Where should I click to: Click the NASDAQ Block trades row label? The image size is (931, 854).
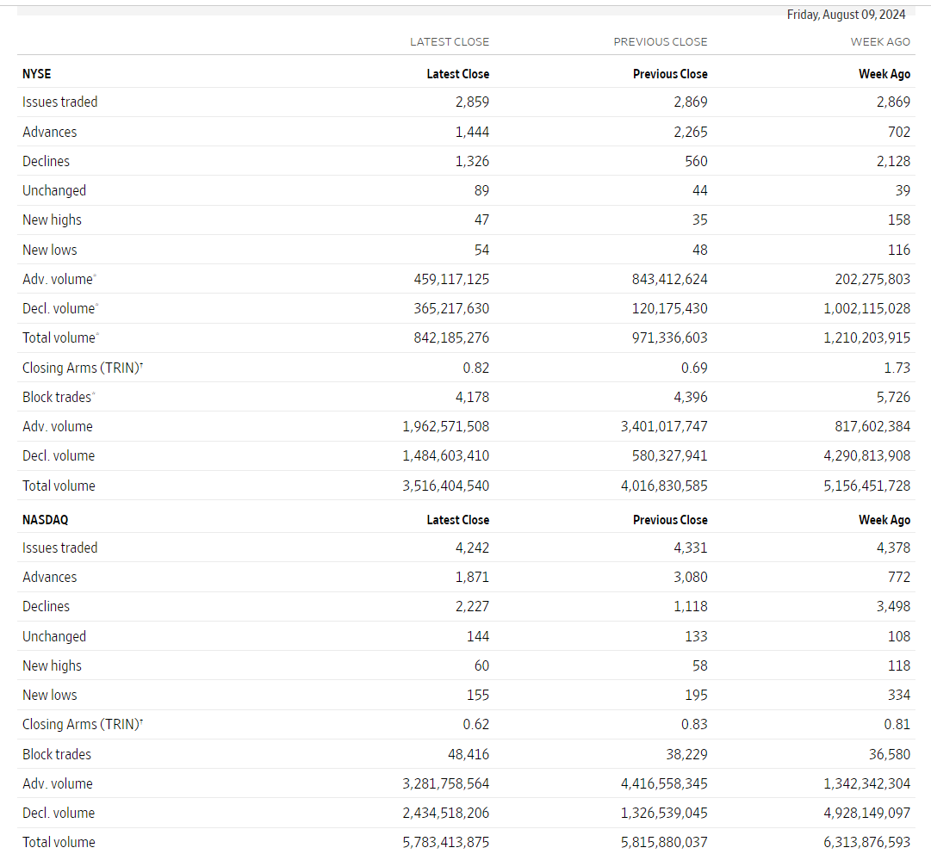pyautogui.click(x=57, y=755)
